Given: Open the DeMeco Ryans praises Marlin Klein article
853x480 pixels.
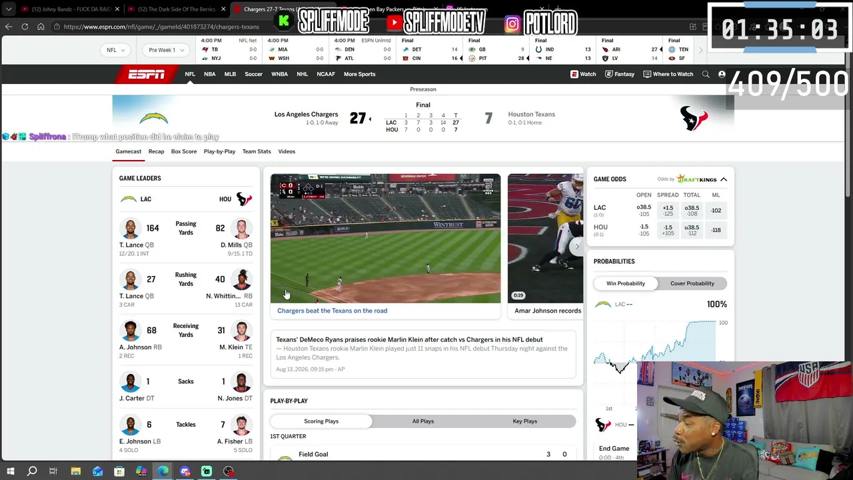Looking at the screenshot, I should click(409, 339).
